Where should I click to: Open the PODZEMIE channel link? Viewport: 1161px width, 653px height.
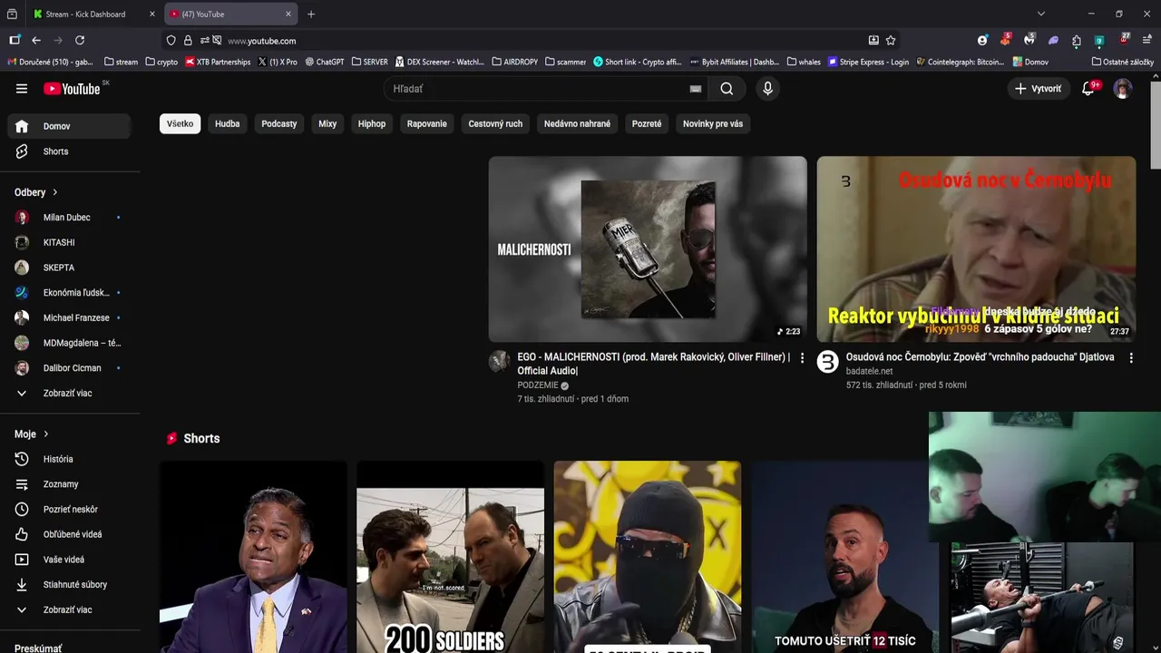click(x=538, y=385)
